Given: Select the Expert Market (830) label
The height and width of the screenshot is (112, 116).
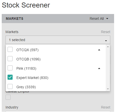Looking at the screenshot, I should 32,78.
